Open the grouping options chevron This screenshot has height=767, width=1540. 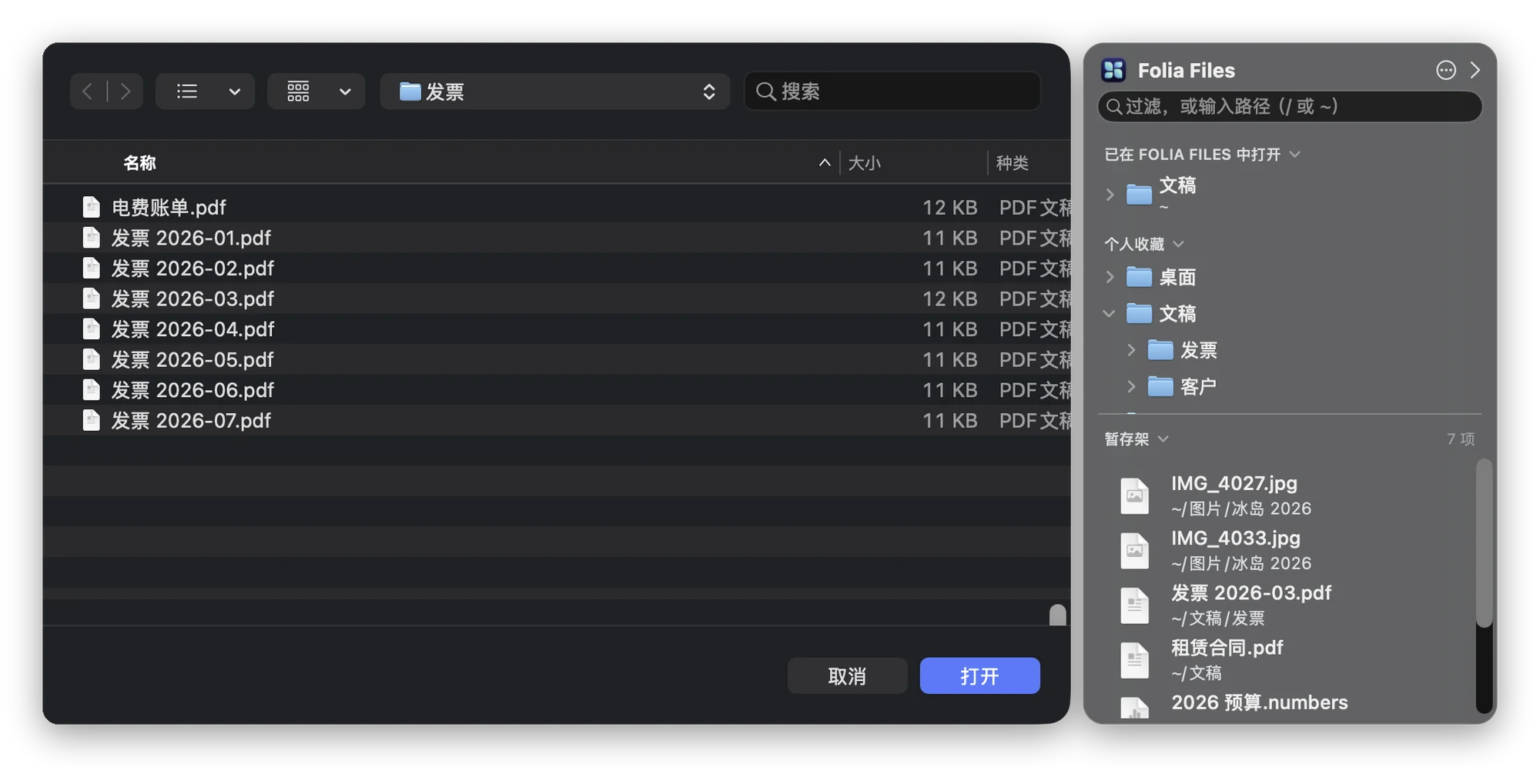coord(345,92)
